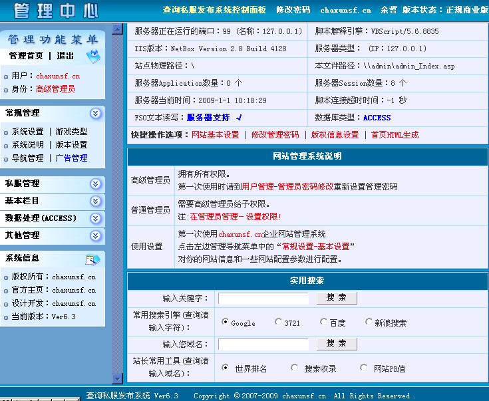489x401 pixels.
Task: Select the 百度 radio button
Action: tap(323, 323)
